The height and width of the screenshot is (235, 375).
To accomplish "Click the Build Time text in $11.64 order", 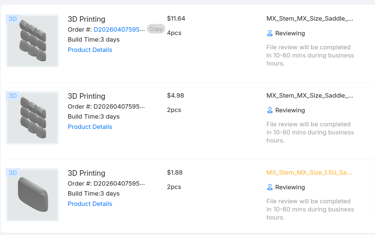I will [x=93, y=39].
